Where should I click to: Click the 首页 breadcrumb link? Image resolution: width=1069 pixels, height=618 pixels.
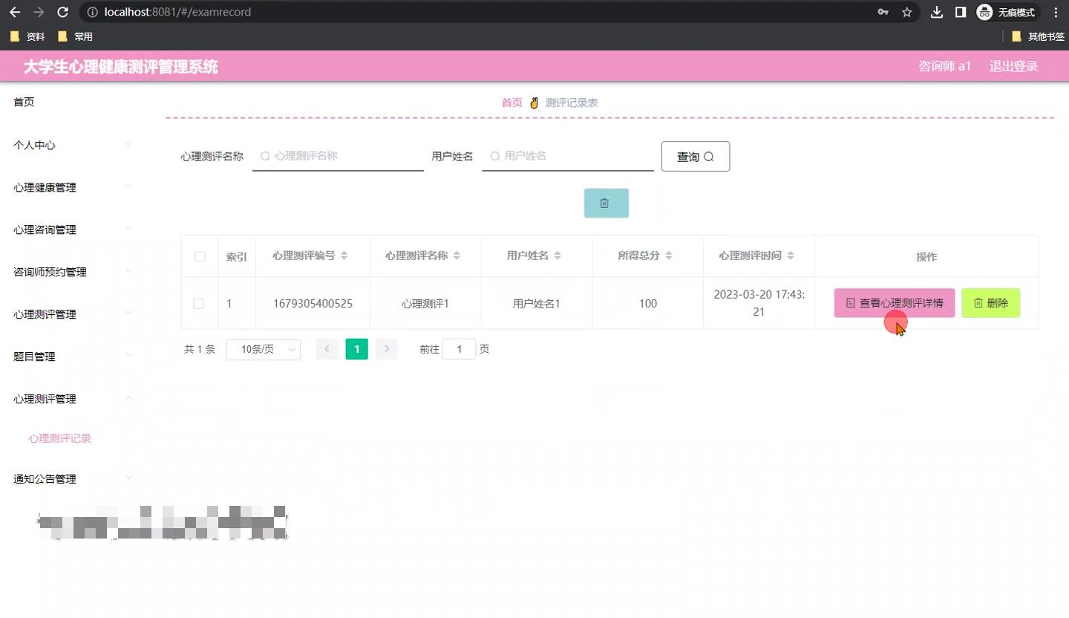(x=511, y=103)
